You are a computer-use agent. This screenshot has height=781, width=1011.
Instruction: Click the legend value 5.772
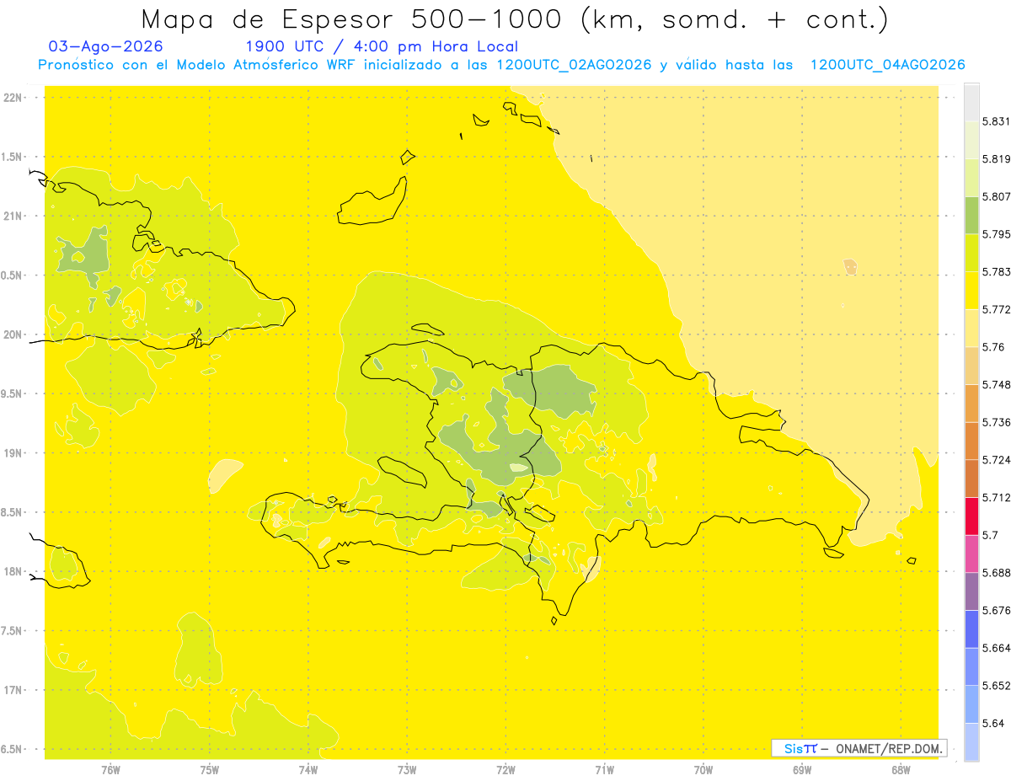pos(996,309)
